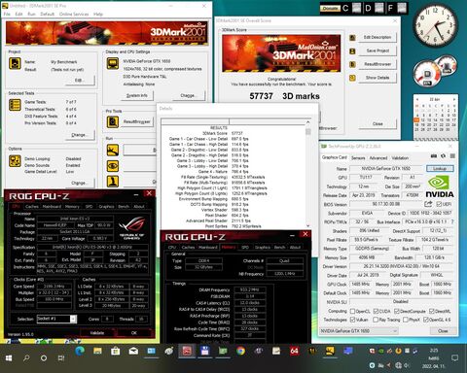Toggle the CUDA checkbox

pos(376,311)
